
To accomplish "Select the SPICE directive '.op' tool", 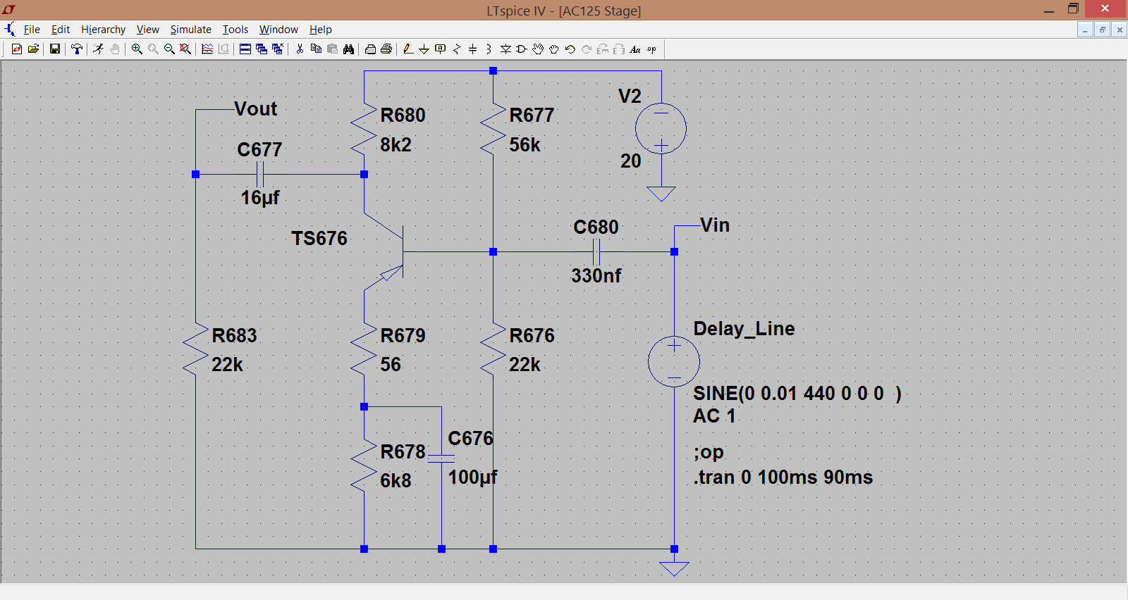I will click(651, 49).
